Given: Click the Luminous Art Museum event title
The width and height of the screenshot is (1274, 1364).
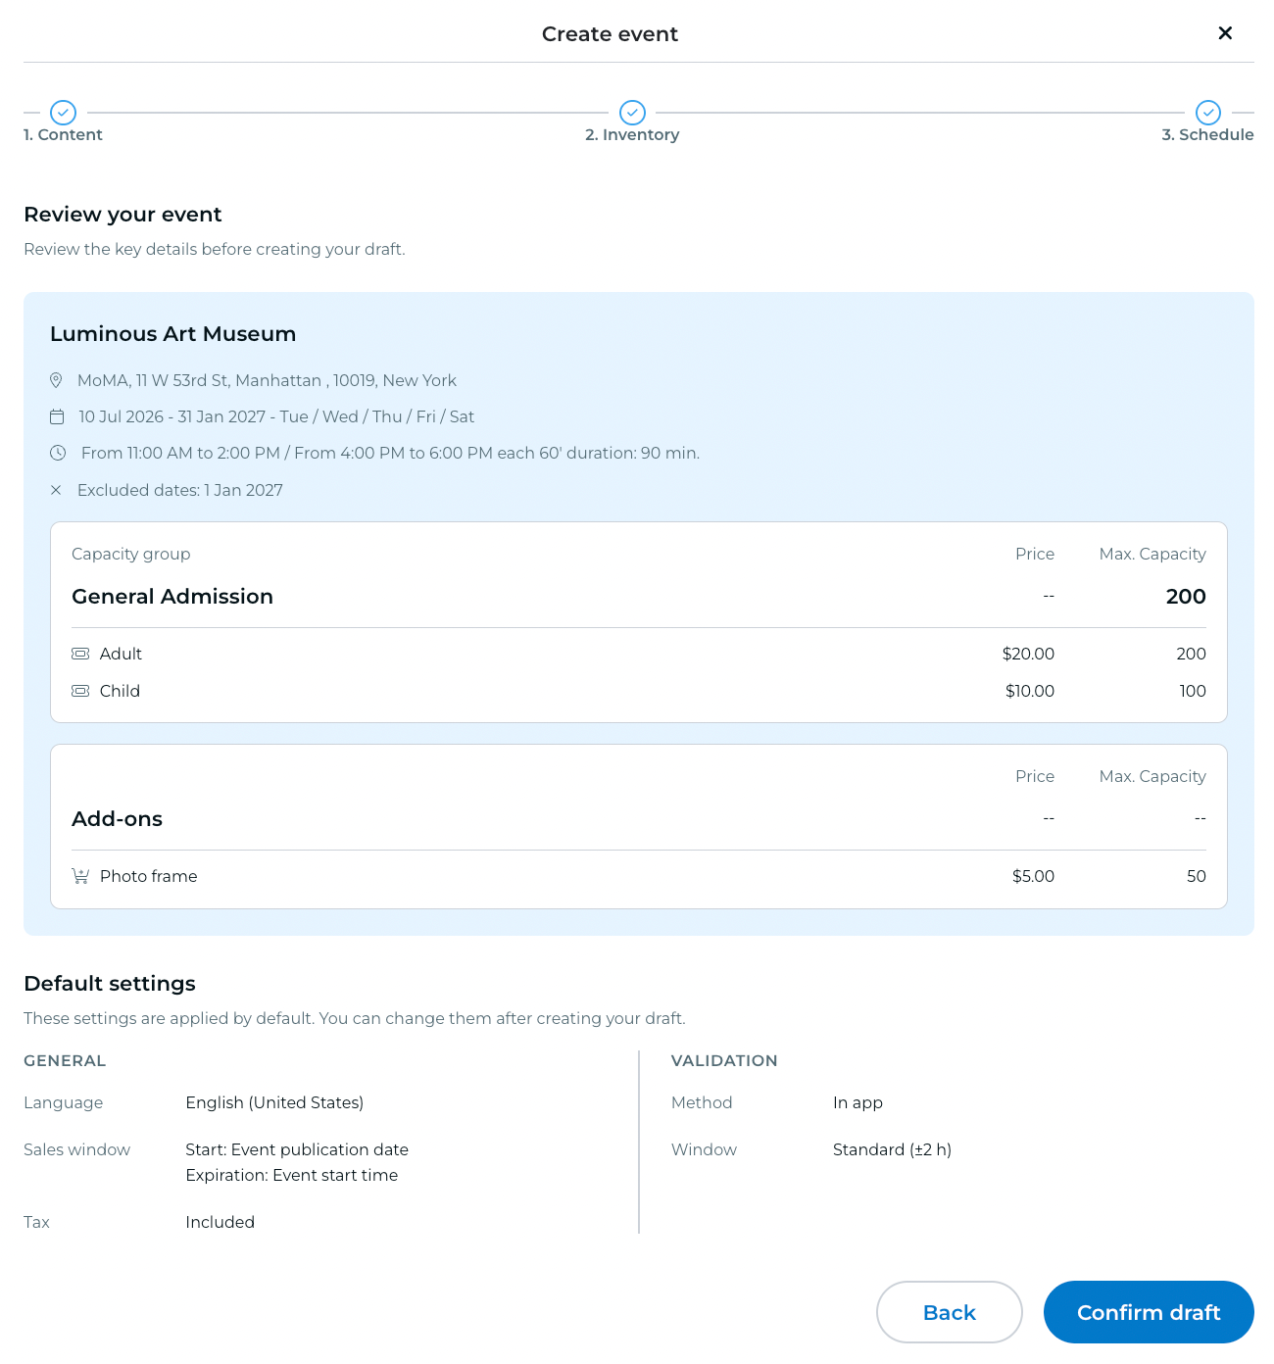Looking at the screenshot, I should pyautogui.click(x=172, y=334).
